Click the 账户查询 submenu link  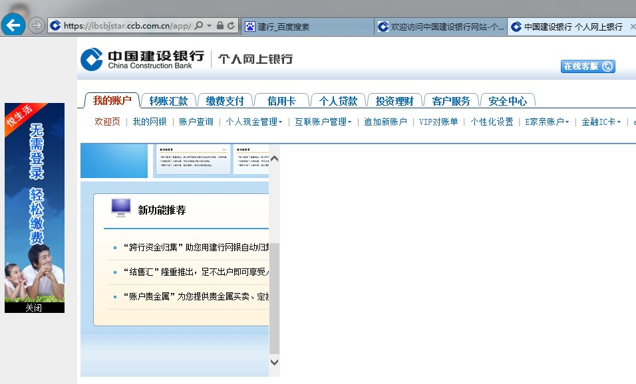pyautogui.click(x=196, y=122)
